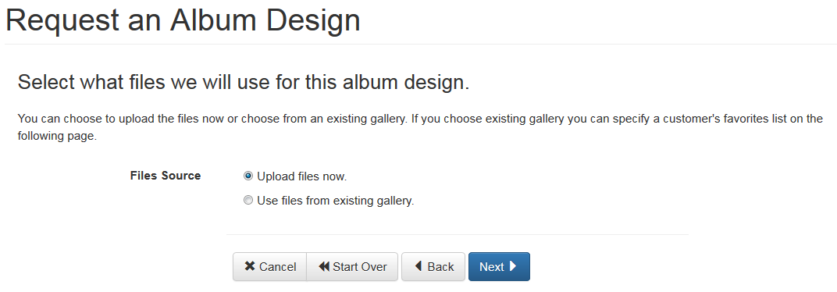This screenshot has height=292, width=837.
Task: Click the horizontal divider line above the buttons
Action: [x=458, y=234]
